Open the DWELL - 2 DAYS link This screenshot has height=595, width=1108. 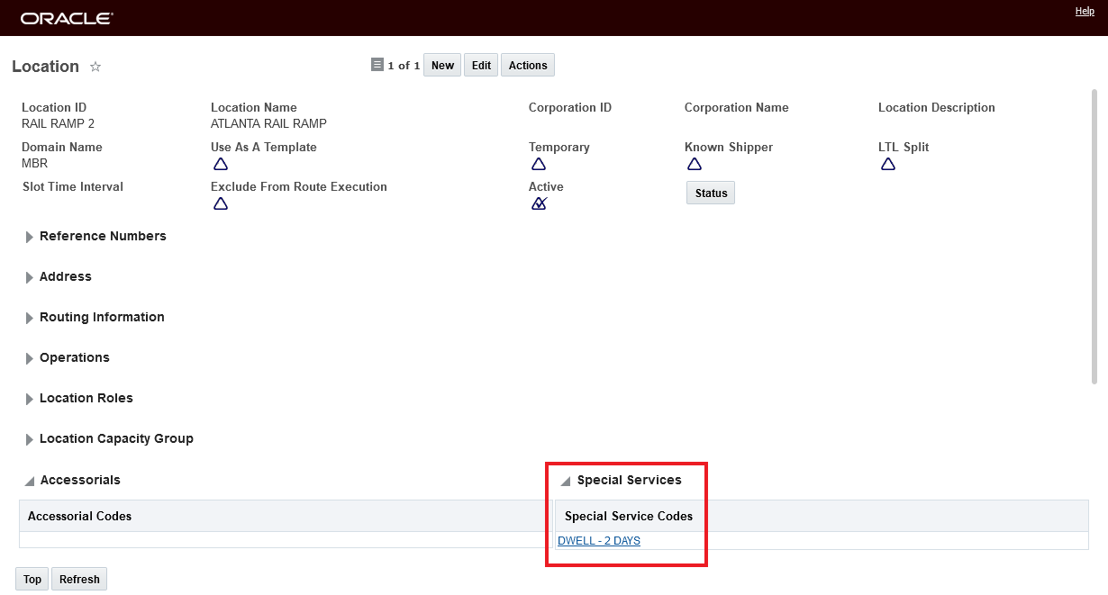tap(599, 541)
